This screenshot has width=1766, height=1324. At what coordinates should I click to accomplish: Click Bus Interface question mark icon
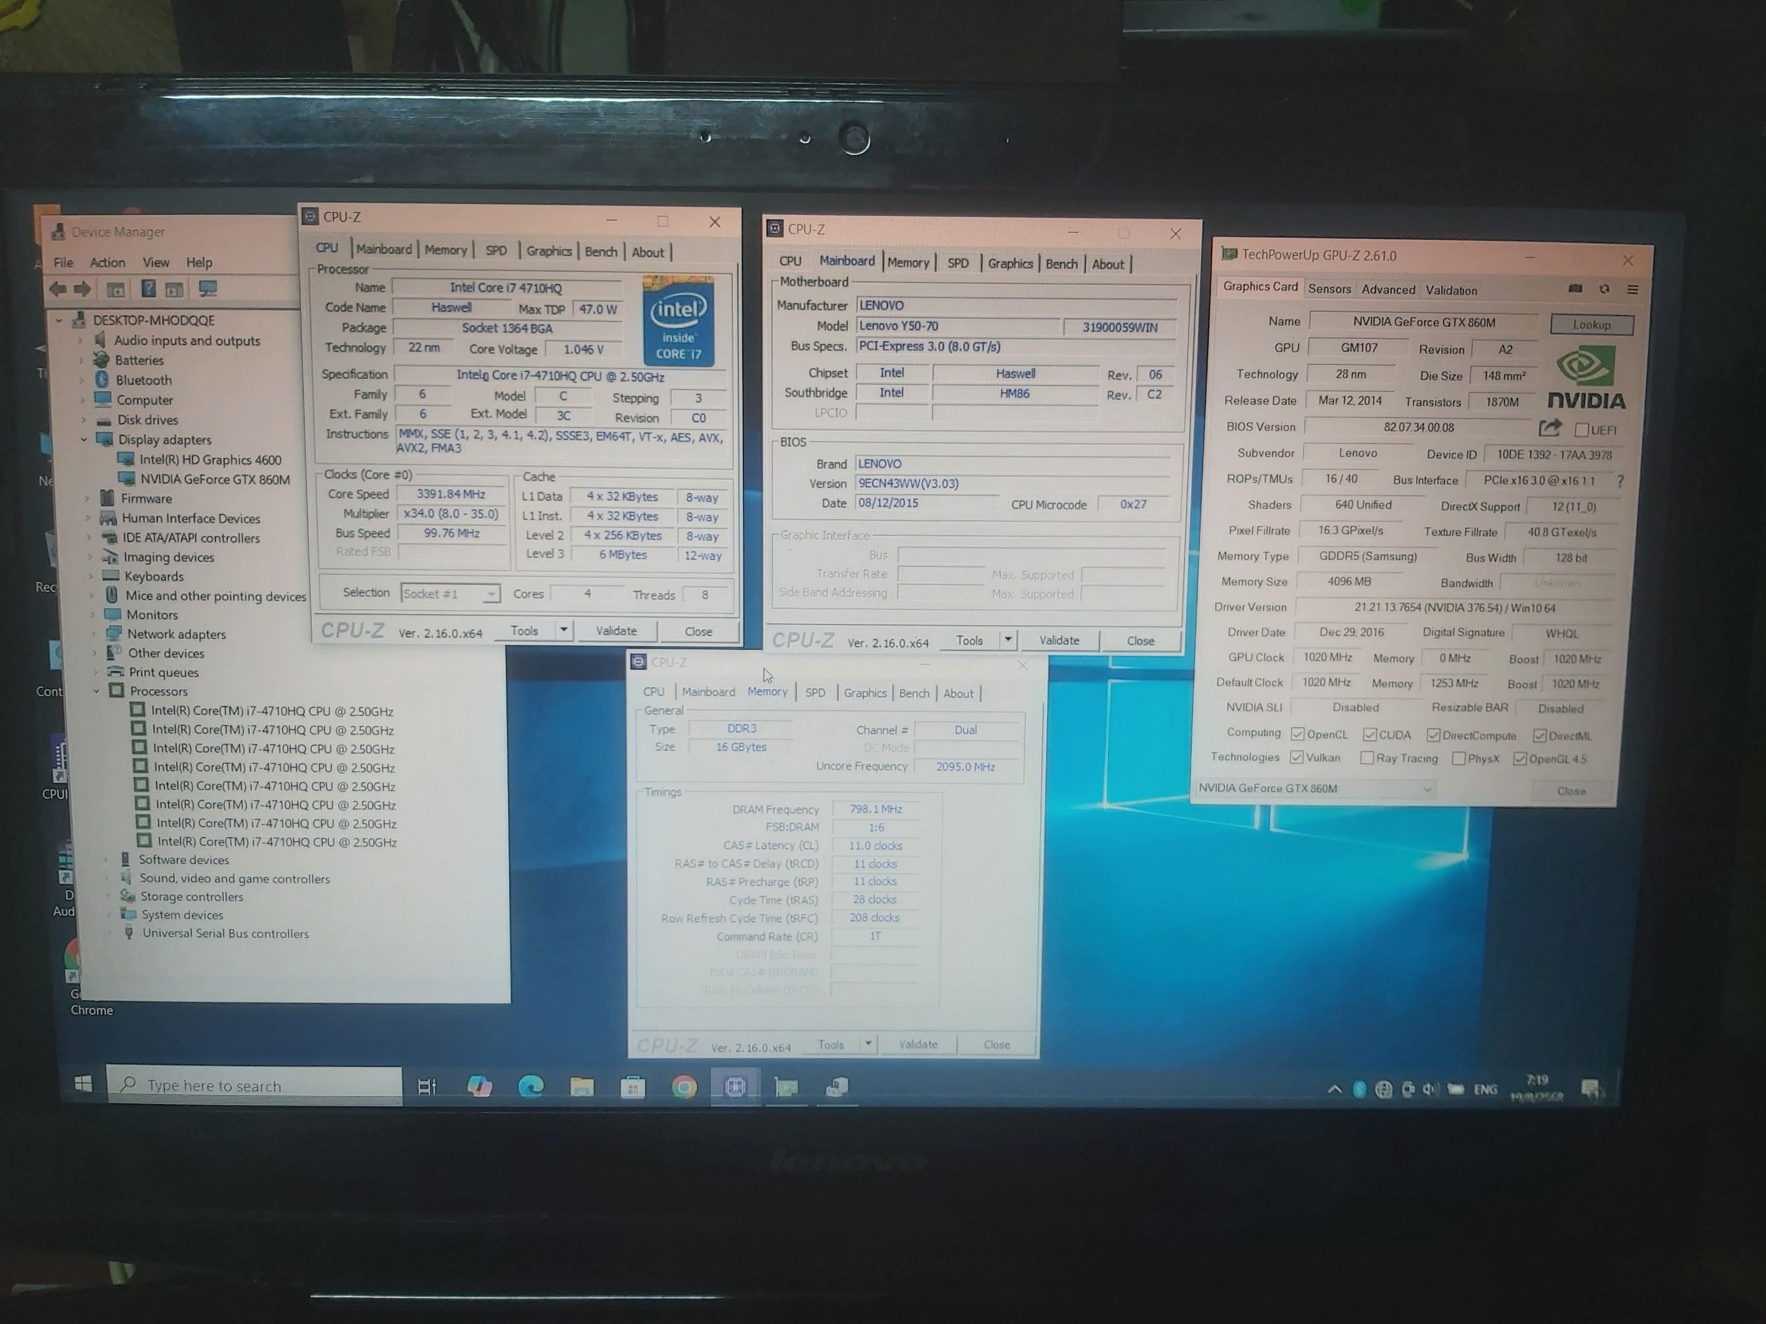pyautogui.click(x=1620, y=481)
